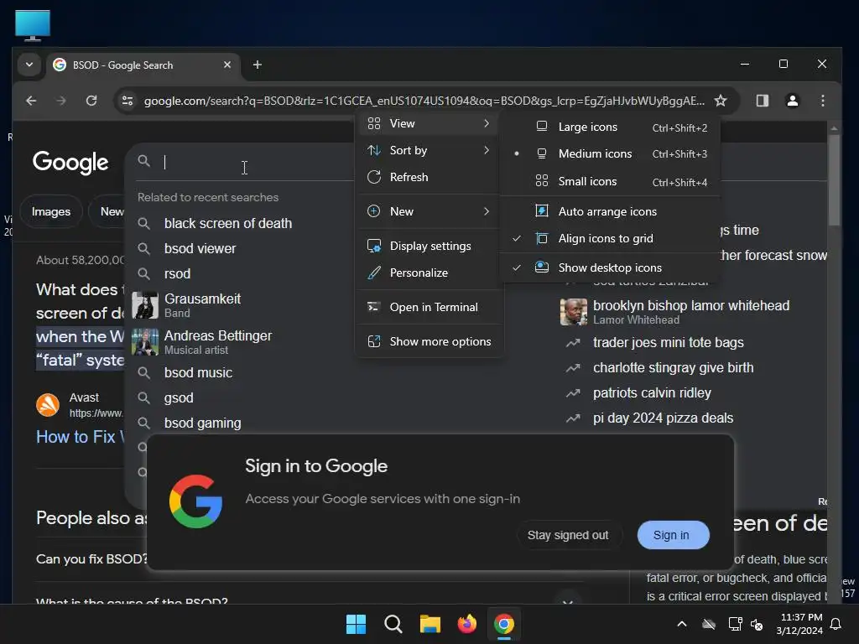
Task: Open trending pi day 2024 pizza deals
Action: click(x=663, y=418)
